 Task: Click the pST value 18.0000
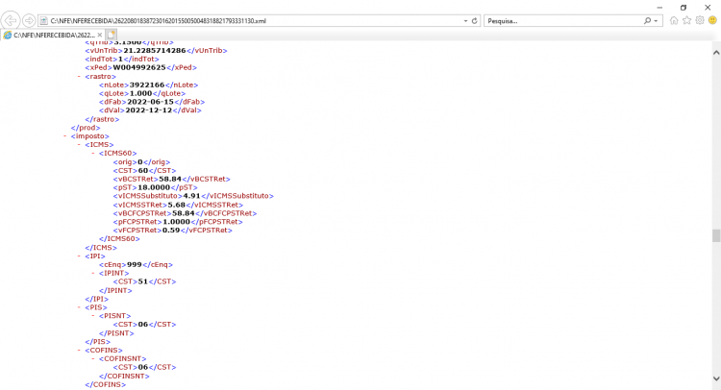(x=154, y=187)
